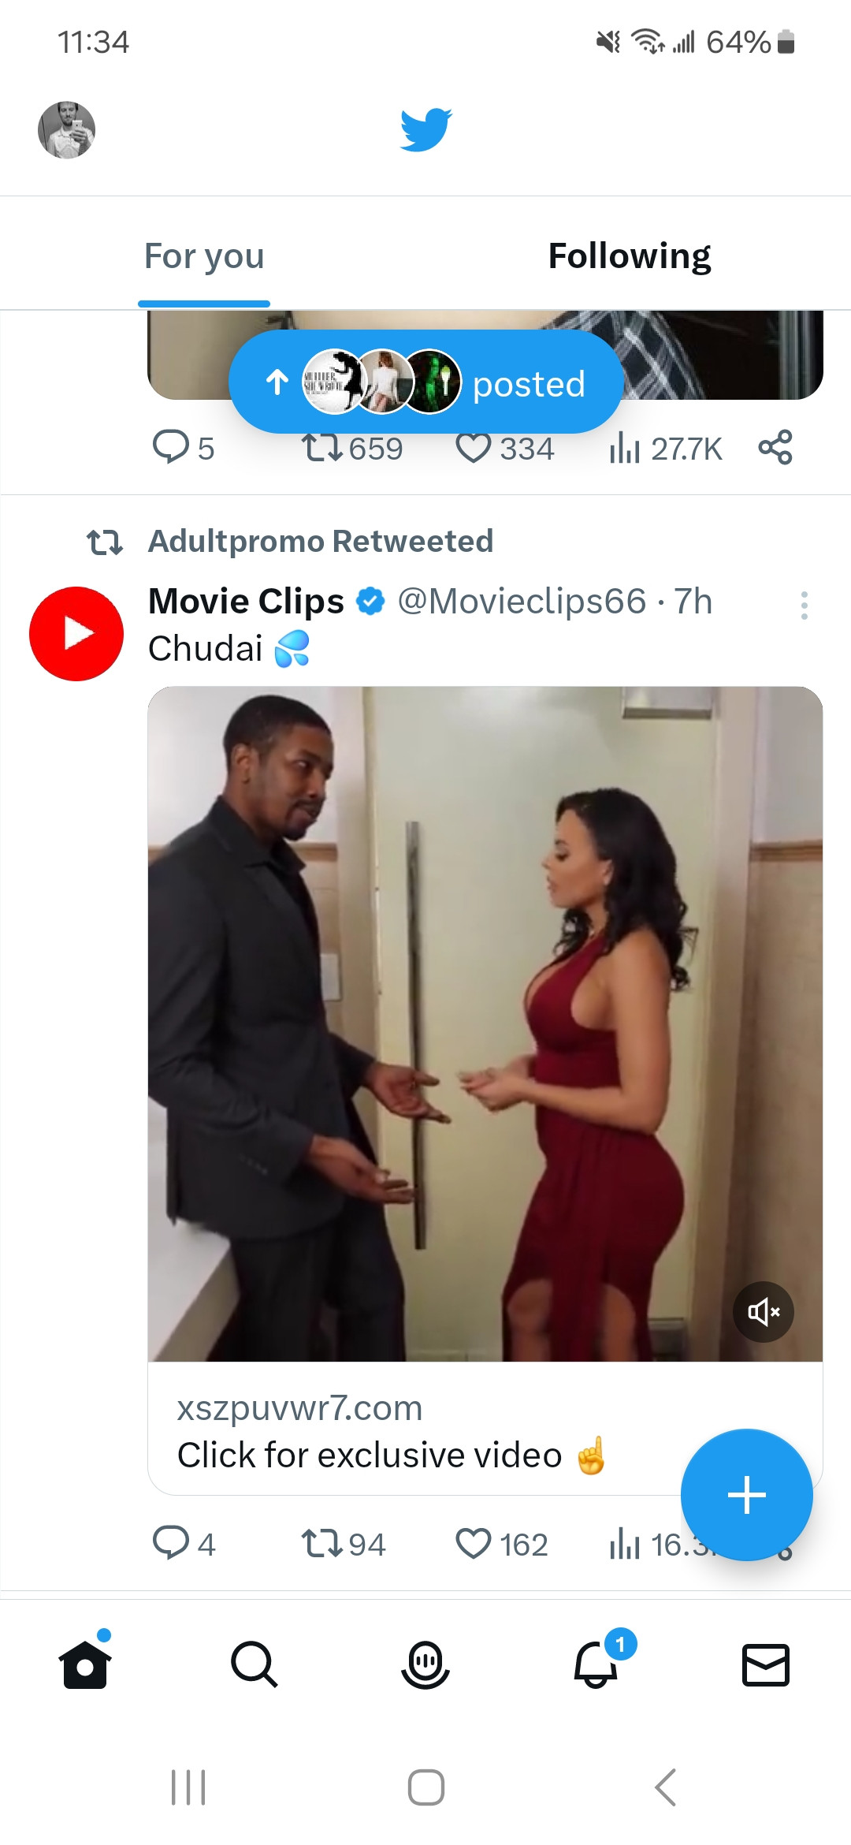Compose a new tweet with plus button

coord(746,1495)
